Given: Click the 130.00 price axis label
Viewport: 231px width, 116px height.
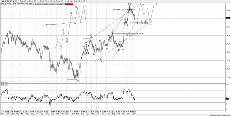Looking at the screenshot, I should coord(228,69).
